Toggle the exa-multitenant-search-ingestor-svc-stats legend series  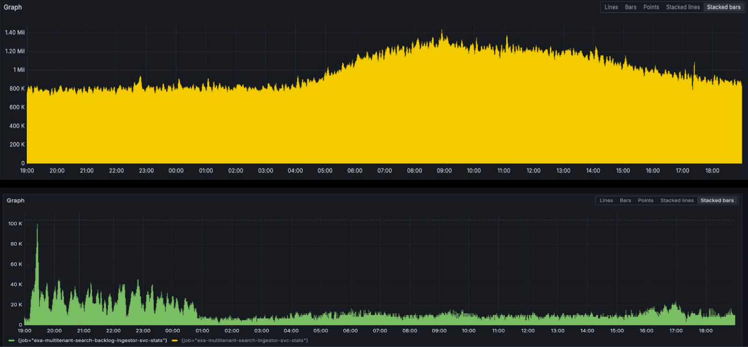click(x=245, y=340)
